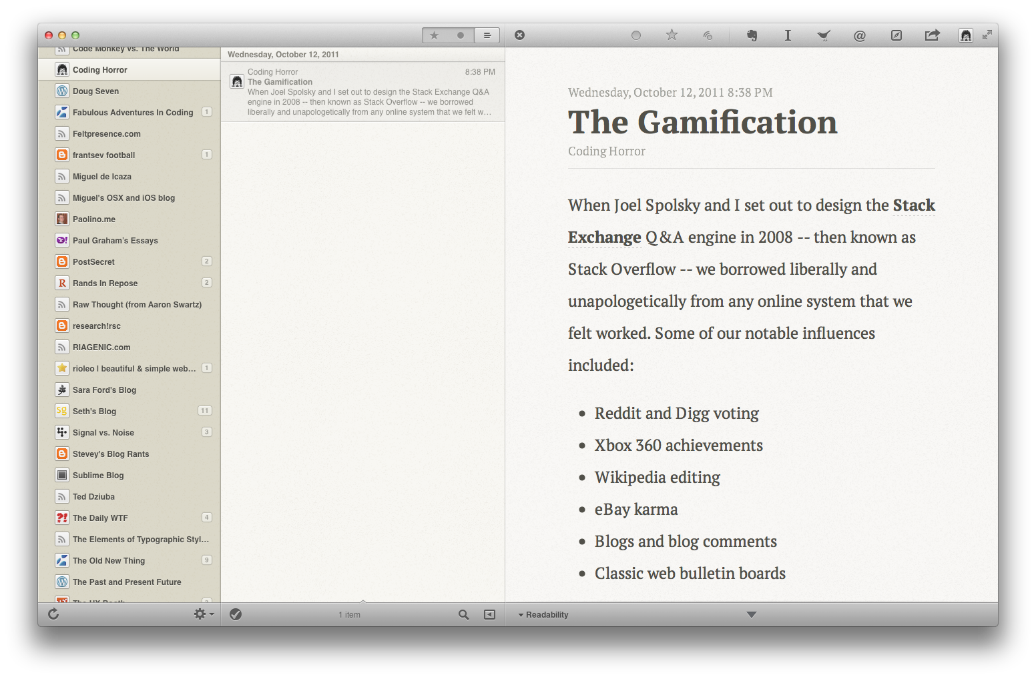Send article to Instapaper
Viewport: 1036px width, 679px height.
788,35
